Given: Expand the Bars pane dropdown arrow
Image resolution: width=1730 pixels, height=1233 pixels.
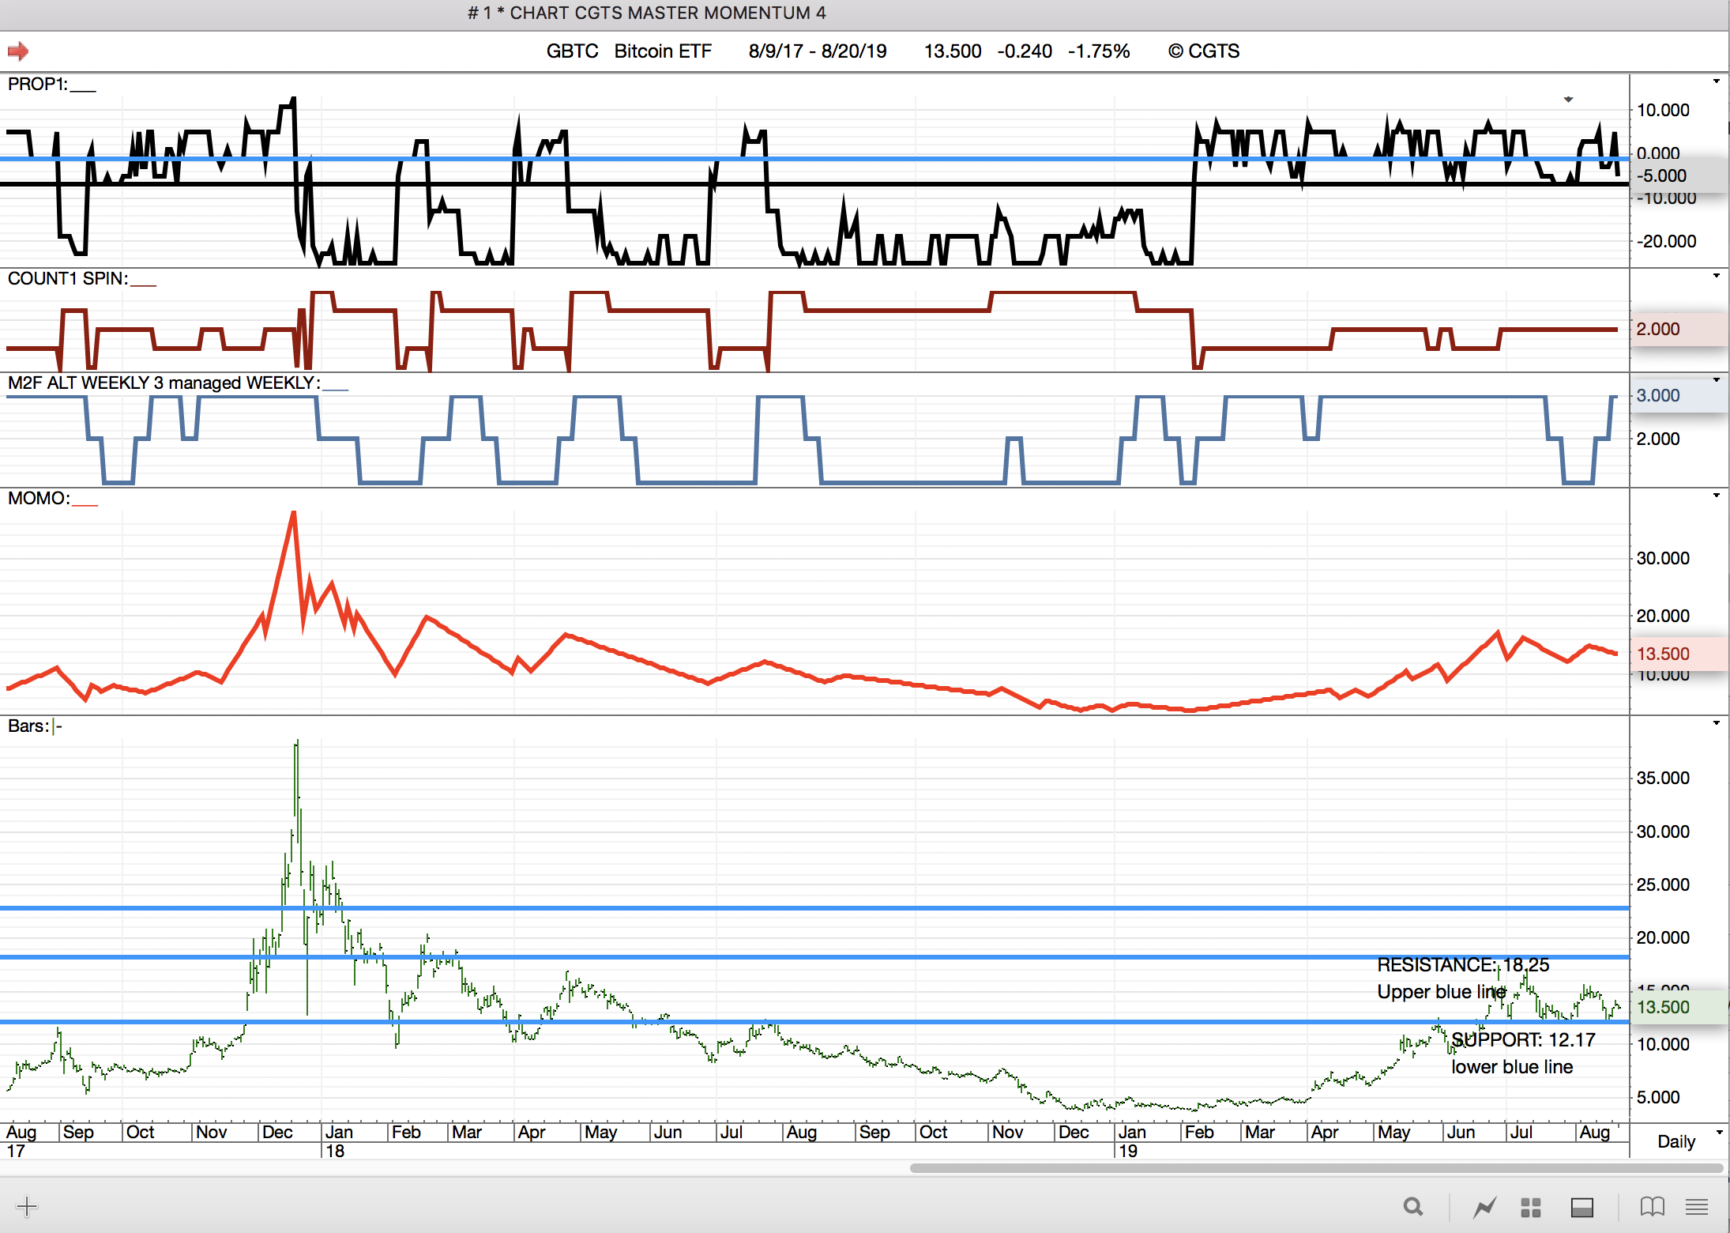Looking at the screenshot, I should tap(1716, 723).
